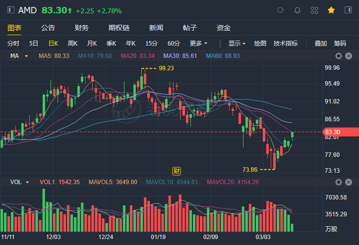This screenshot has height=245, width=359.
Task: Click the 99.23 high price label
Action: pyautogui.click(x=166, y=68)
